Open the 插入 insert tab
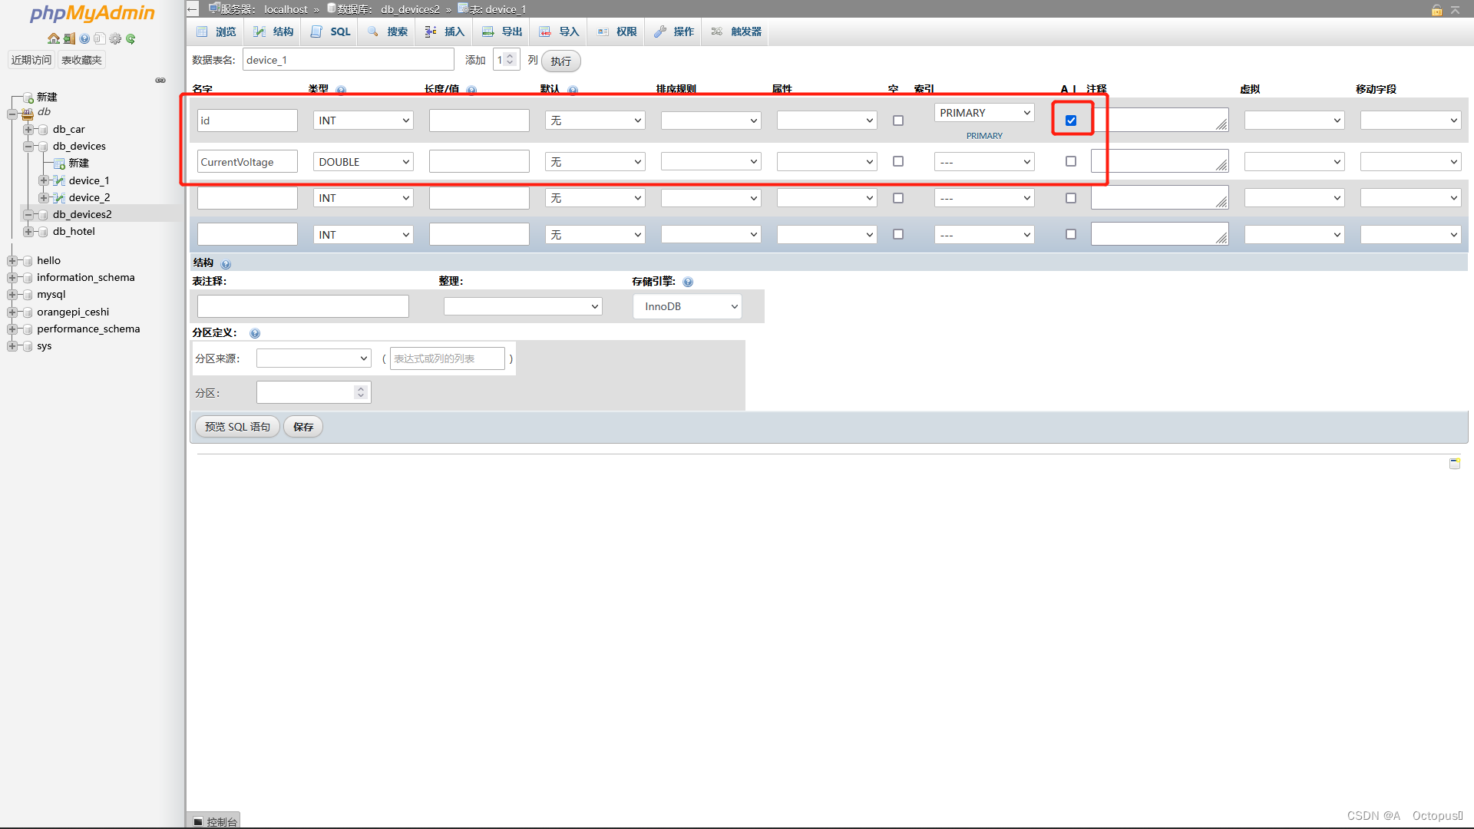This screenshot has width=1474, height=829. click(445, 31)
